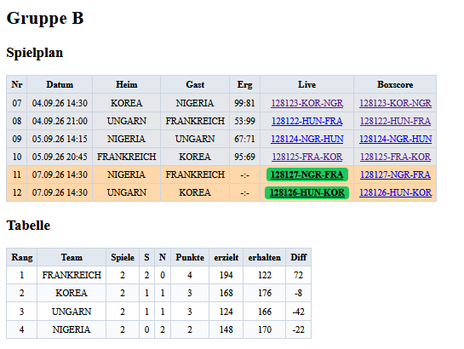Screen dimensions: 464x349
Task: Click date 04.09.26 14:30
Action: [x=60, y=103]
